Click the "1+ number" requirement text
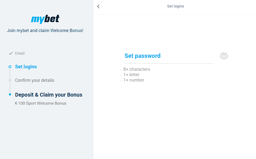Viewport: 256px width, 159px height. [x=134, y=80]
